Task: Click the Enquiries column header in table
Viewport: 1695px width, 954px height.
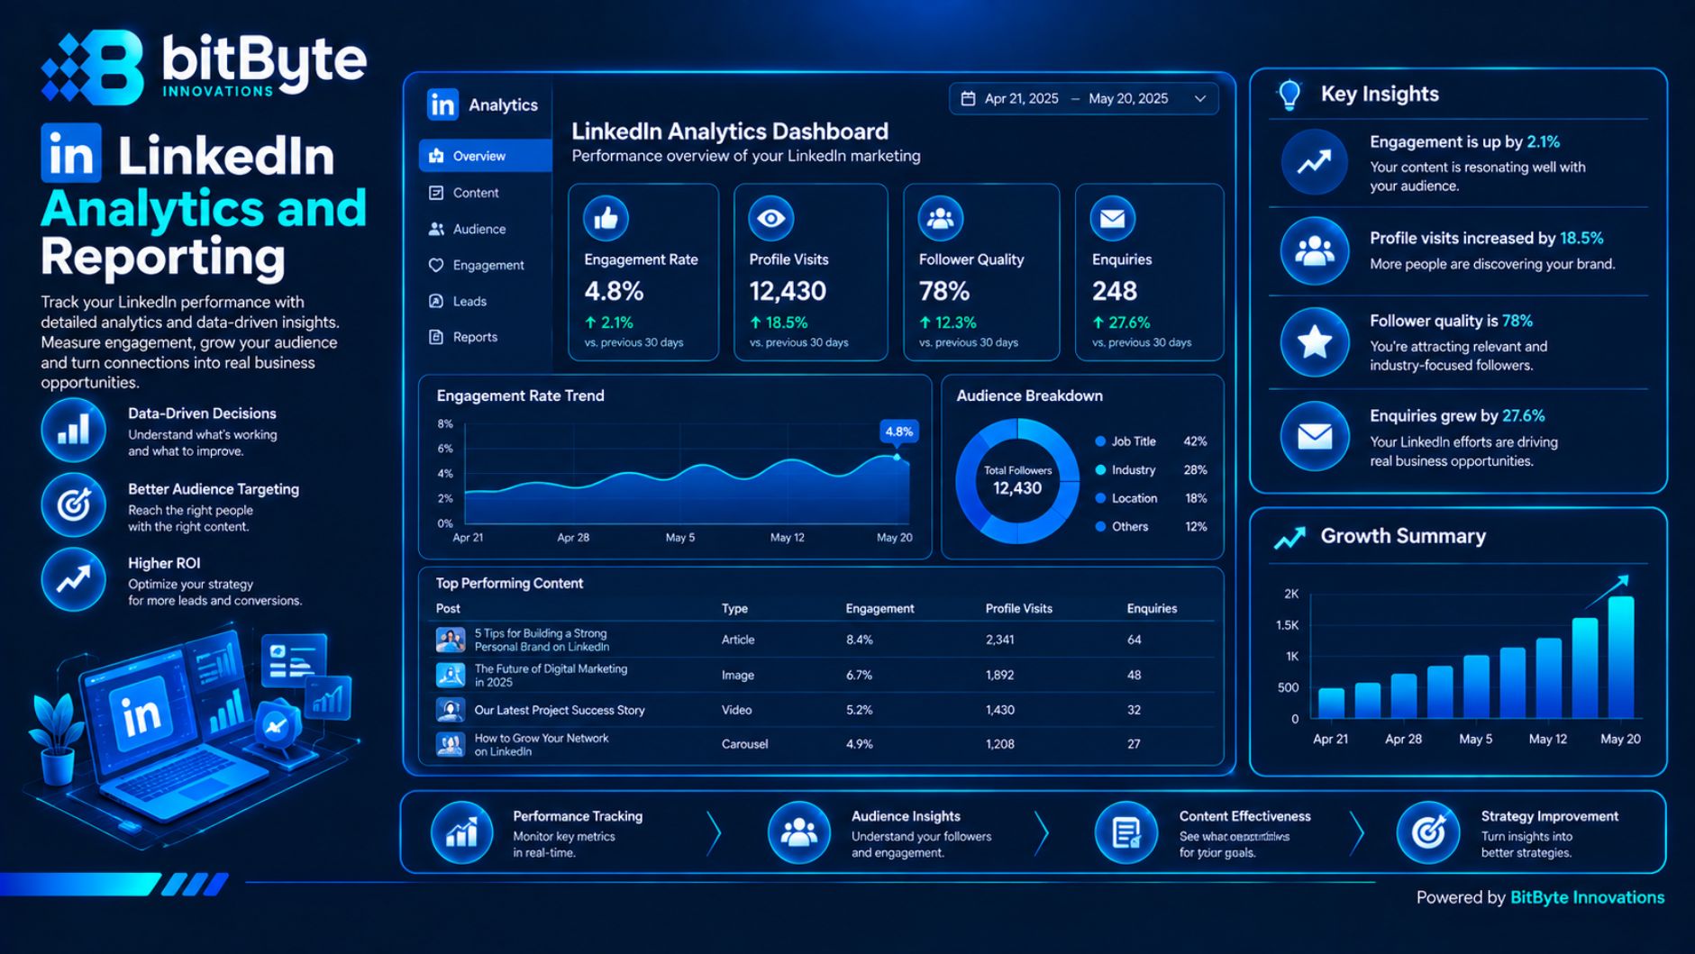Action: (1152, 609)
